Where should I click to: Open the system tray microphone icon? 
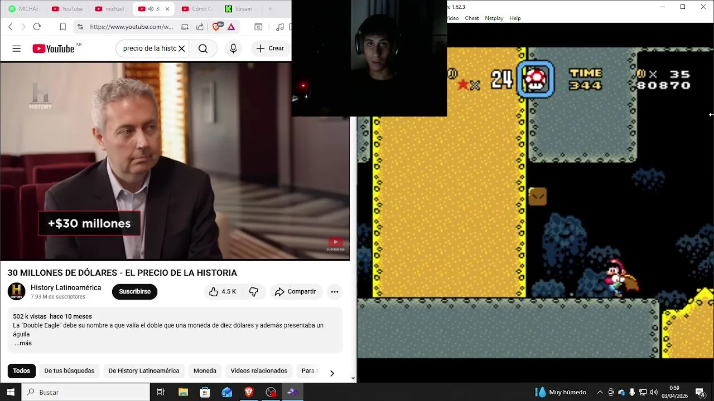pos(632,392)
